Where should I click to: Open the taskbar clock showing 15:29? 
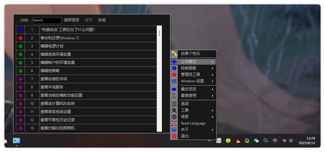coord(307,141)
